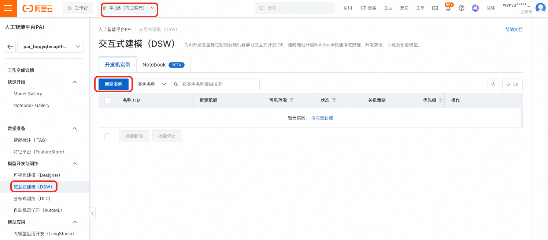Click the back arrow beside workspace selector

click(x=10, y=47)
